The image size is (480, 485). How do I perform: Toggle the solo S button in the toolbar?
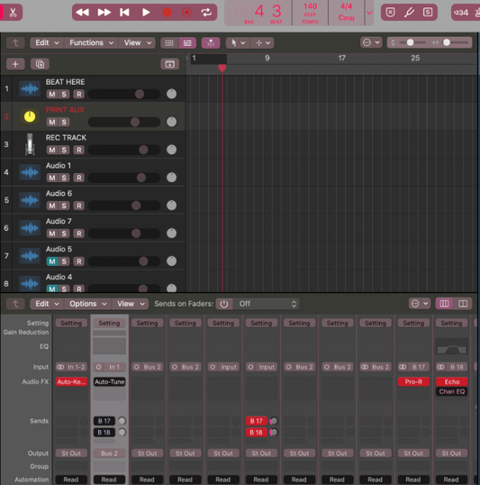(x=428, y=13)
